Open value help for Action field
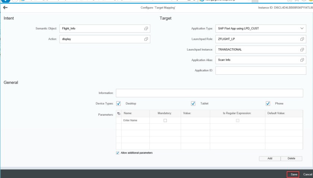Viewport: 313px width, 178px height. tap(146, 39)
